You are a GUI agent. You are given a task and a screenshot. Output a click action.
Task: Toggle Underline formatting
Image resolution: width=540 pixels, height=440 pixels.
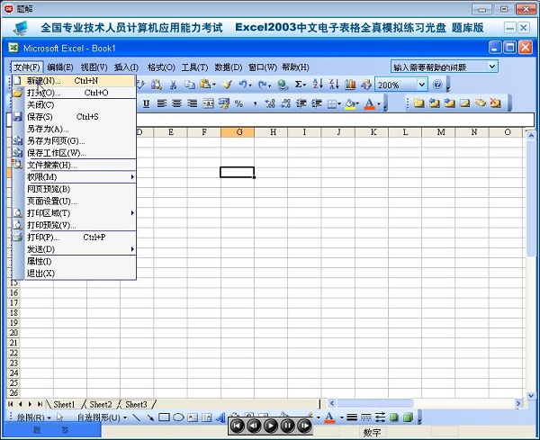point(146,103)
